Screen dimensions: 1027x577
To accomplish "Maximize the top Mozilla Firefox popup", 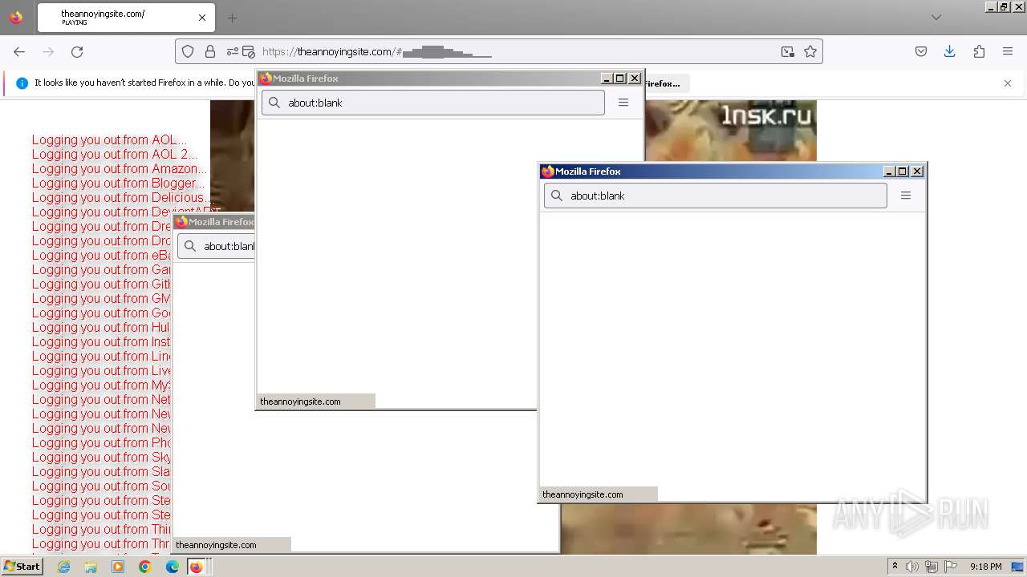I will (x=620, y=79).
